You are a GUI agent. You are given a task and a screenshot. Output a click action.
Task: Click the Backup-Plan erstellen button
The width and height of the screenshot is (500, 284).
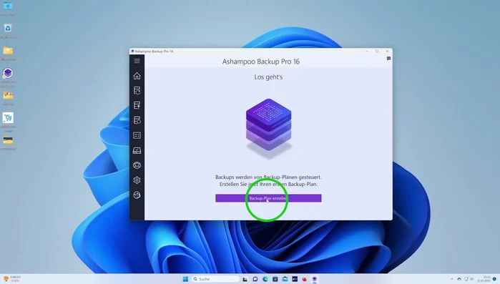(268, 198)
